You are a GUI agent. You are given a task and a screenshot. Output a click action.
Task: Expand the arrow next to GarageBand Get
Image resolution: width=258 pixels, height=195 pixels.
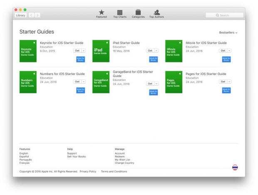click(156, 84)
